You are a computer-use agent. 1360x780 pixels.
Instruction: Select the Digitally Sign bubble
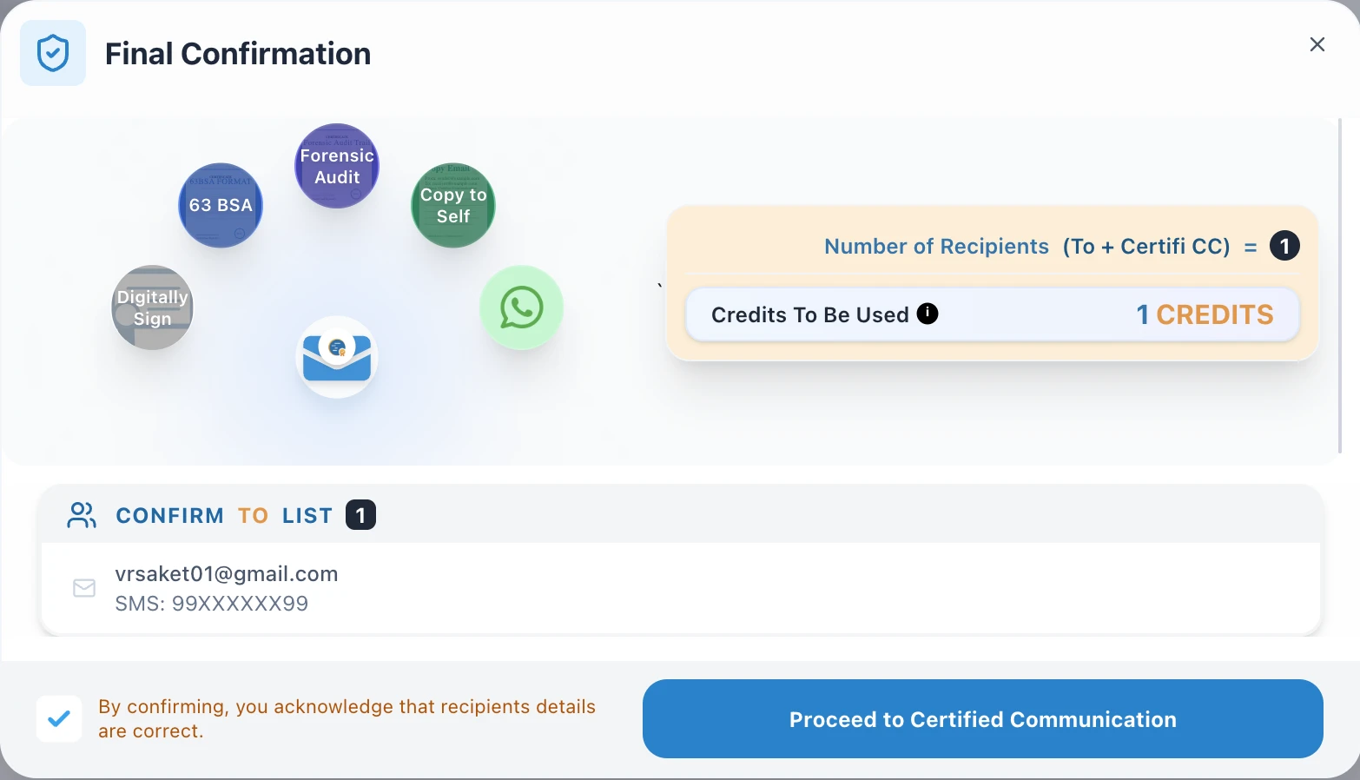(152, 307)
